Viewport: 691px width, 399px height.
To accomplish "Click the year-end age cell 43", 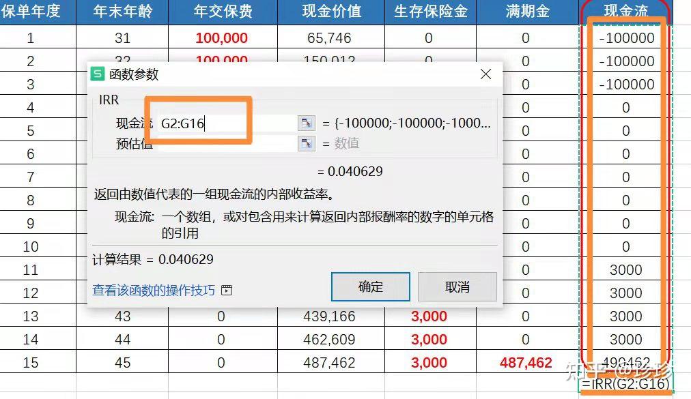I will click(122, 316).
